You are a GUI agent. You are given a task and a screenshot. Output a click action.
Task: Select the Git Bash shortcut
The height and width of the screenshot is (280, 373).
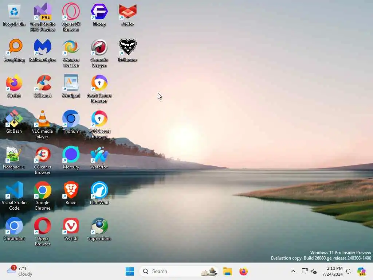pos(14,122)
